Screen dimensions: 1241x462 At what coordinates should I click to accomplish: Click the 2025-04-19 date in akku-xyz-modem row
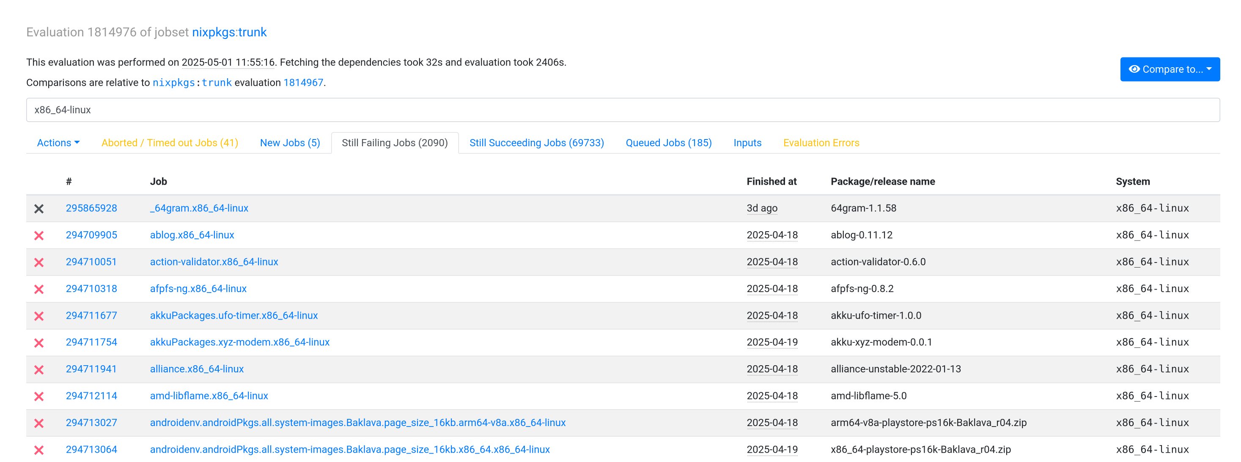tap(772, 342)
